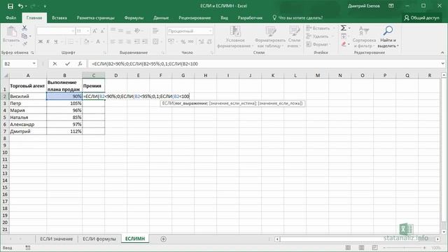Switch to Normal view icon in status bar

(x=348, y=248)
